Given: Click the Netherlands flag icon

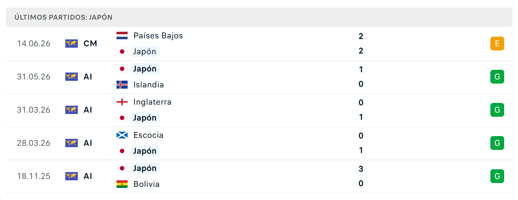Looking at the screenshot, I should pos(122,36).
